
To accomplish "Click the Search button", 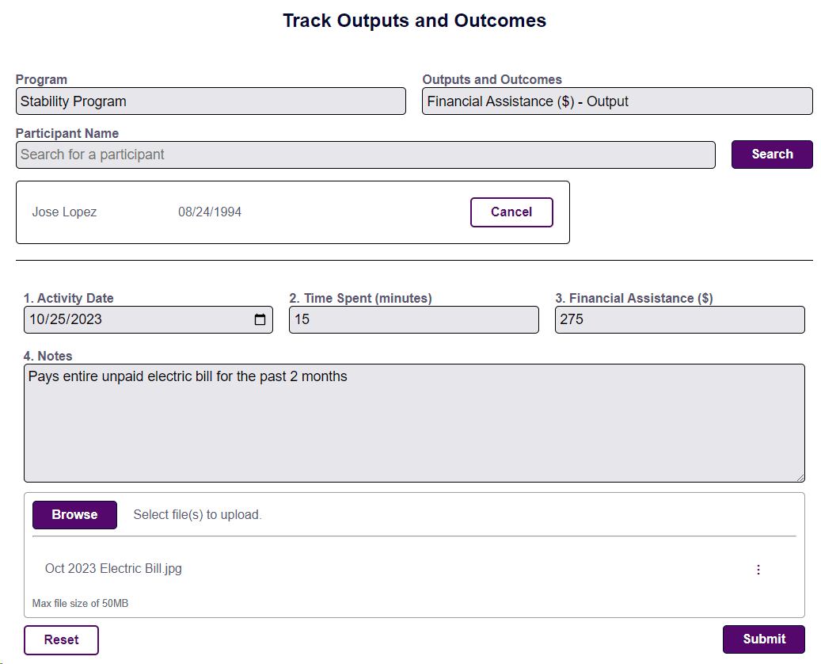I will pos(772,155).
